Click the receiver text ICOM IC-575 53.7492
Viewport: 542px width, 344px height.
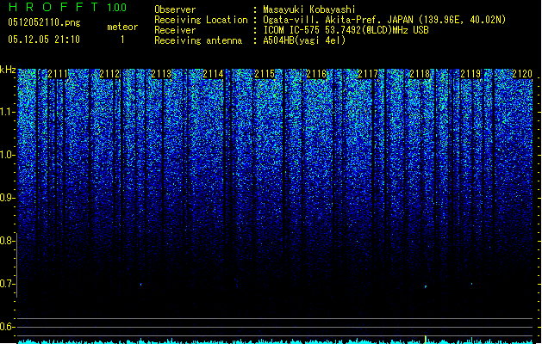tap(292, 30)
